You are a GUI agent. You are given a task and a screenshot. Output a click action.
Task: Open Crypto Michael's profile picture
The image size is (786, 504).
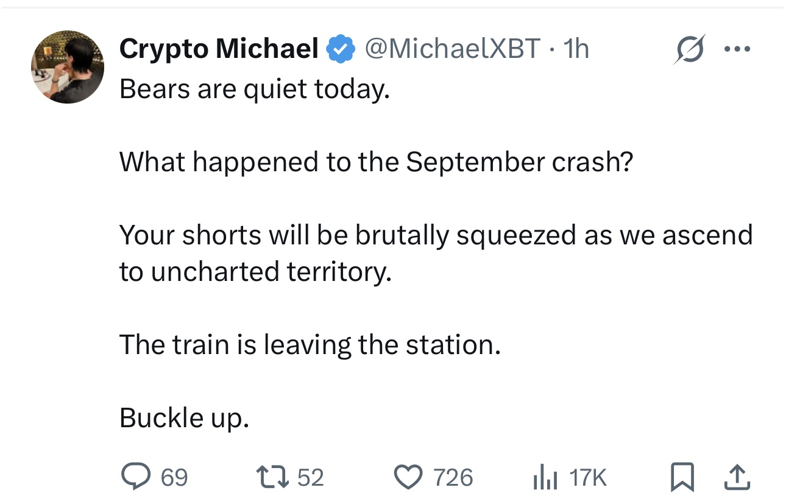(68, 67)
